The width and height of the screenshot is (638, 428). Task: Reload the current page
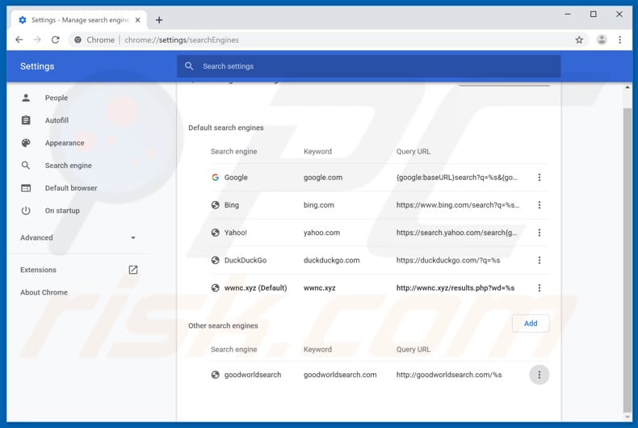coord(56,40)
